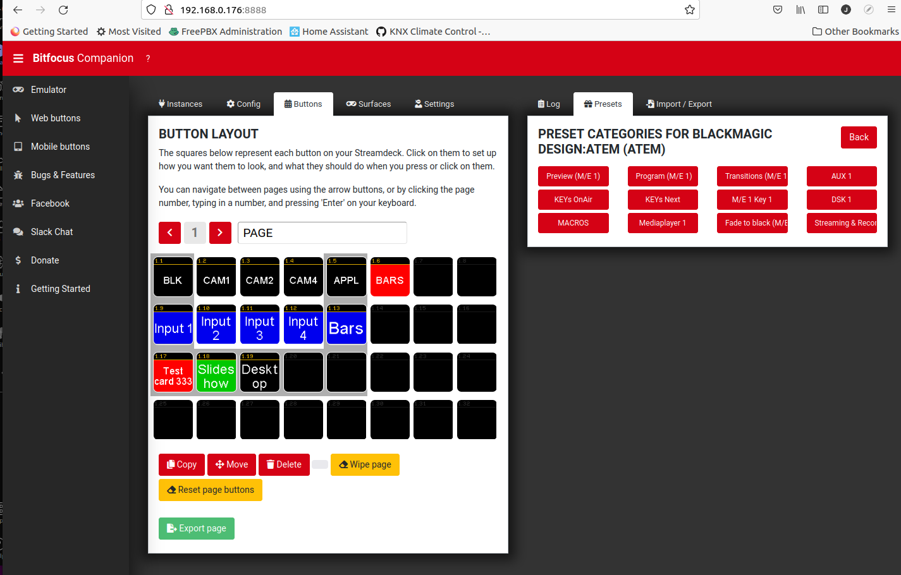Screen dimensions: 901x575
Task: Switch to the Instances tab
Action: pyautogui.click(x=180, y=104)
